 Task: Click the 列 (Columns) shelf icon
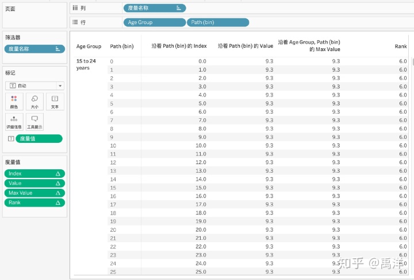(75, 7)
